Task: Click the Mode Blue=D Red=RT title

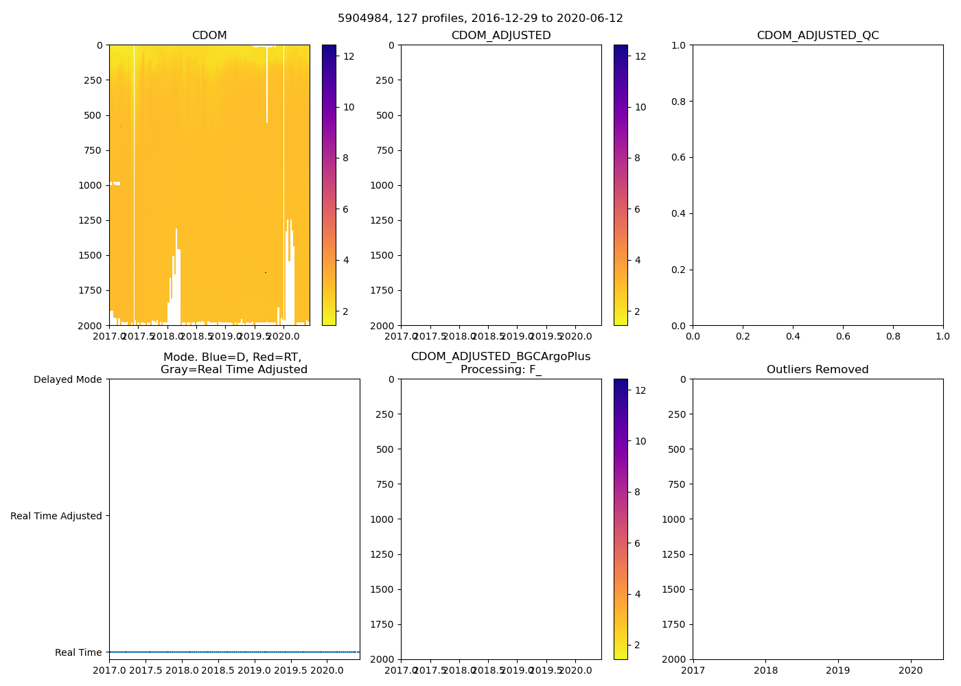Action: [x=233, y=363]
